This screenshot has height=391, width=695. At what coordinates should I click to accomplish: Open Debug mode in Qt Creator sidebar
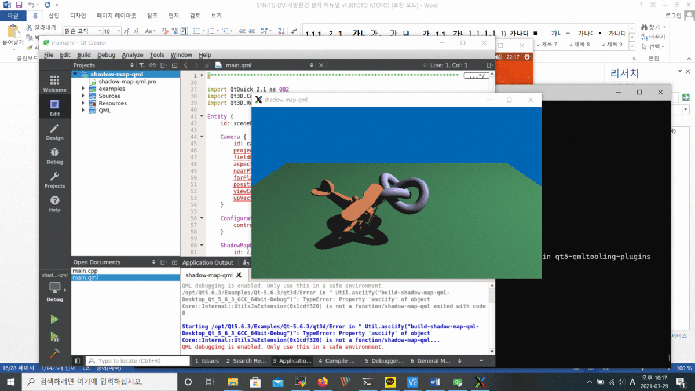(x=54, y=156)
